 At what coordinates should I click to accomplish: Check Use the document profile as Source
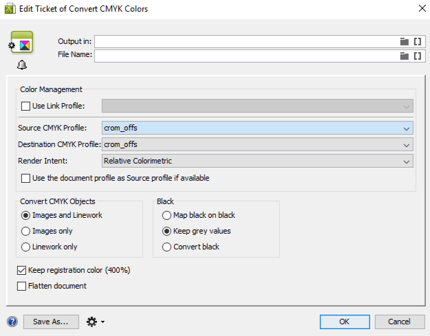click(27, 178)
